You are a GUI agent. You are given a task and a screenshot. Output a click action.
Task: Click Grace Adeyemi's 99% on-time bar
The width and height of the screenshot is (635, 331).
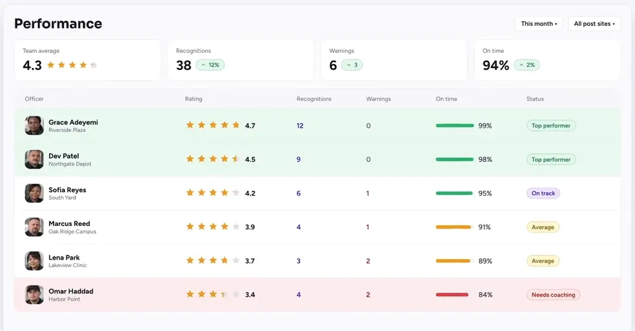pyautogui.click(x=455, y=126)
